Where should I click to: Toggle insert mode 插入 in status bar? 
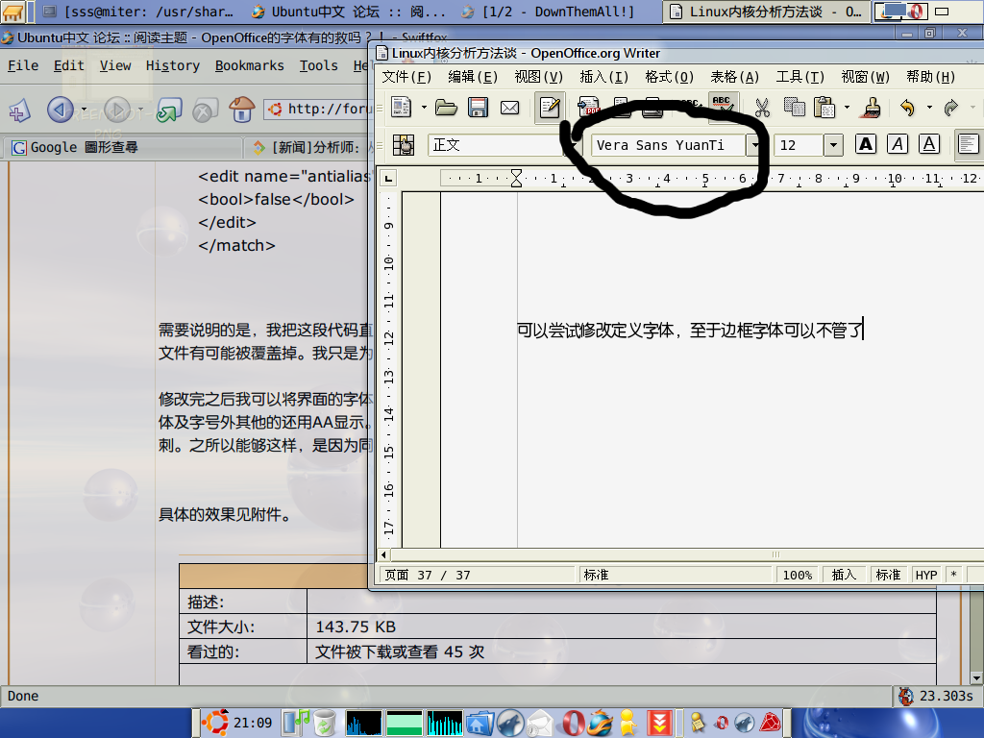point(844,575)
